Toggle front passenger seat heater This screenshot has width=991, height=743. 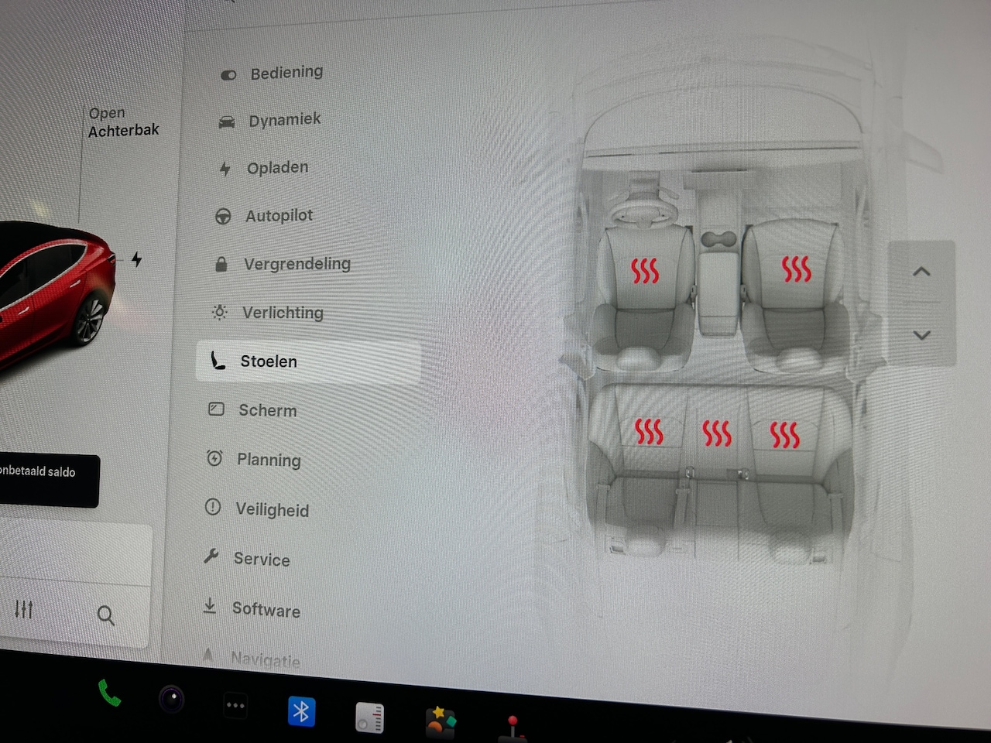coord(796,269)
